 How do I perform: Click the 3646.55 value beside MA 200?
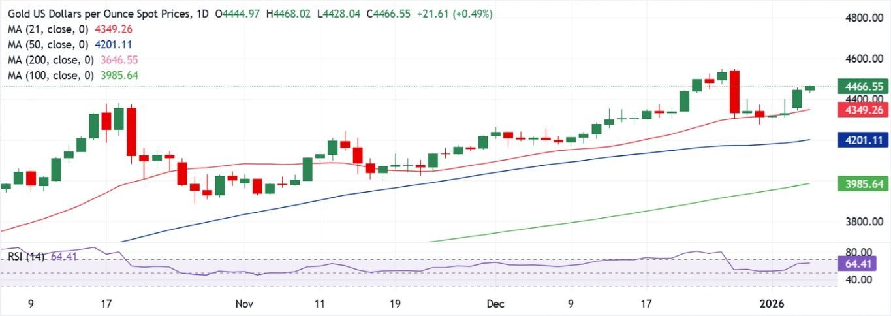[x=122, y=60]
